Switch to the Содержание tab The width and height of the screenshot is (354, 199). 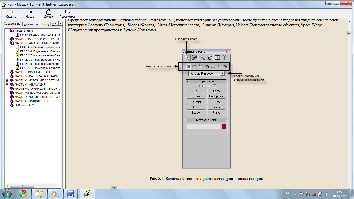(x=12, y=24)
